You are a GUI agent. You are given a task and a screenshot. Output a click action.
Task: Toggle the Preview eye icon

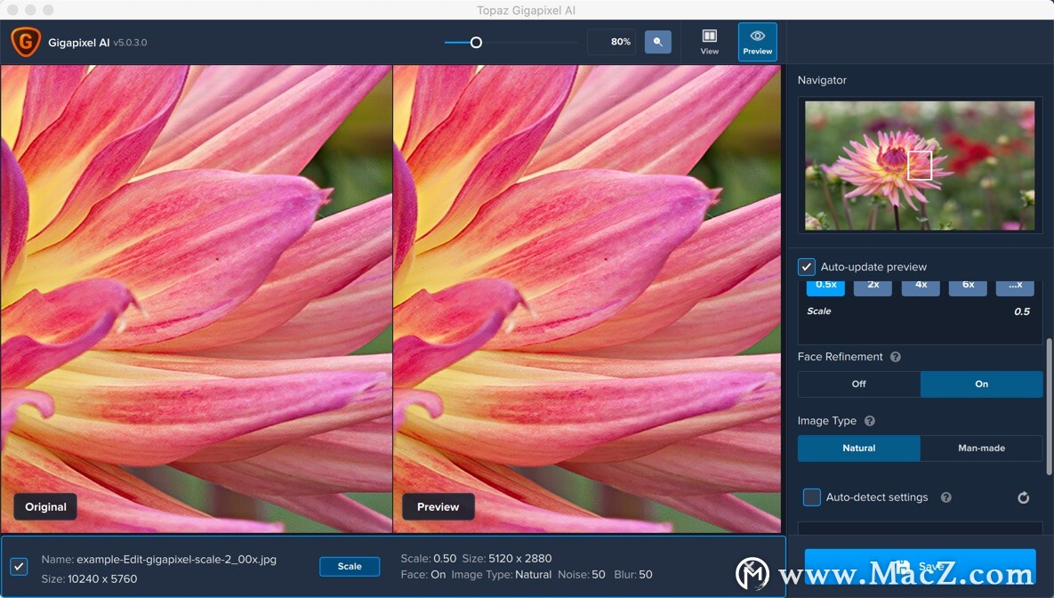tap(757, 36)
